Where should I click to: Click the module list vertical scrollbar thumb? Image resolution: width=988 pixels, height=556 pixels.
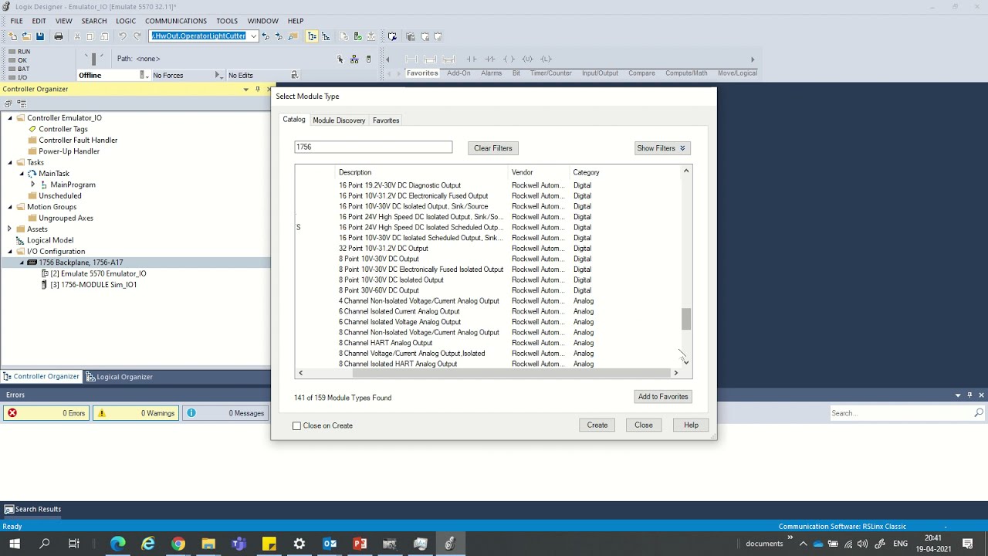(x=686, y=319)
